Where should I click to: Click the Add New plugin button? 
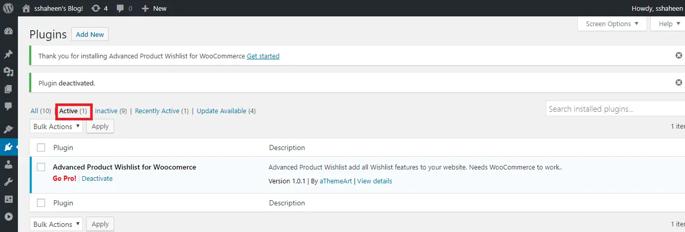pos(90,34)
